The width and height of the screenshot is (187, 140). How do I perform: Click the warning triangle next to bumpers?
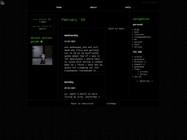pos(144,64)
